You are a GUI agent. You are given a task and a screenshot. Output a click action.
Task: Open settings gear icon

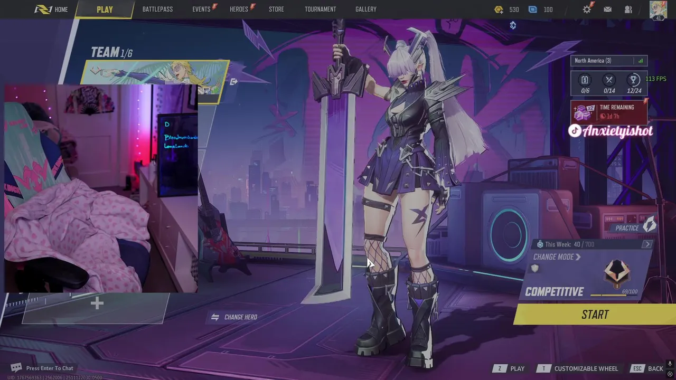coord(587,9)
